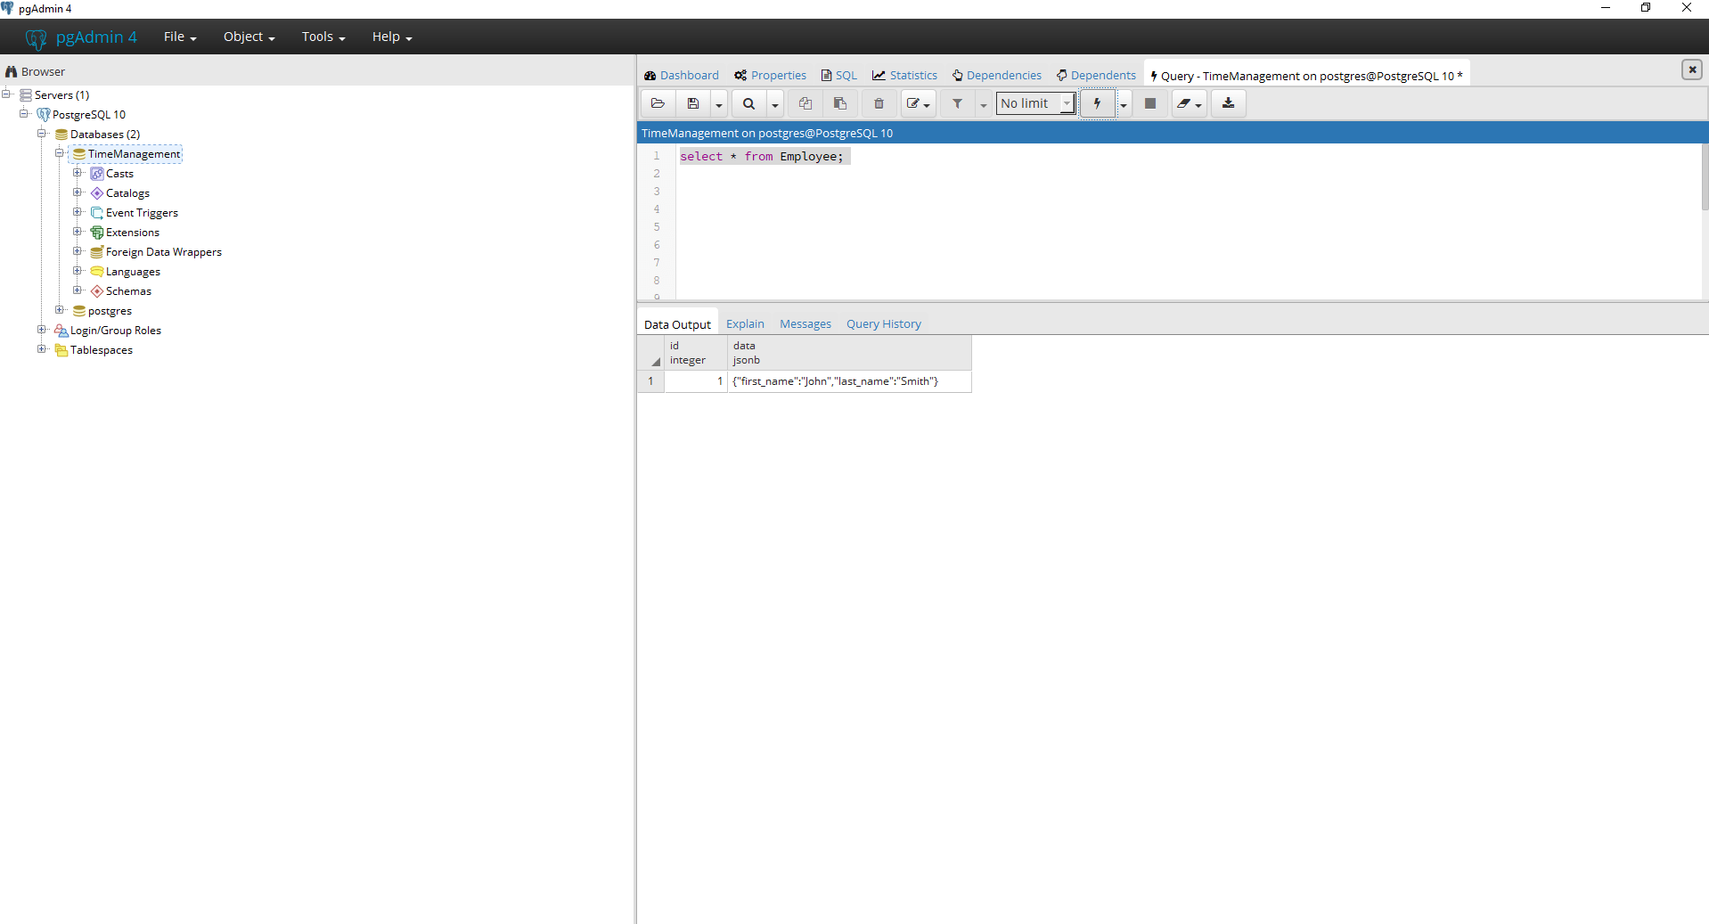
Task: Open Find and Replace with magnifier icon
Action: 749,102
